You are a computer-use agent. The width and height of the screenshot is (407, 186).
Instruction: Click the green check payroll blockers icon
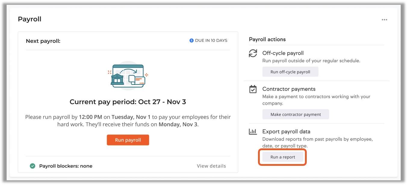tap(33, 166)
